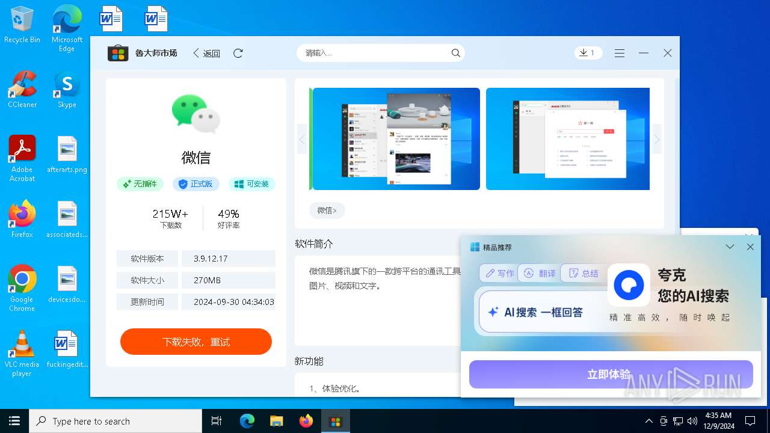Screen dimensions: 770x433
Task: Select devicesdo image file on desktop
Action: click(67, 284)
